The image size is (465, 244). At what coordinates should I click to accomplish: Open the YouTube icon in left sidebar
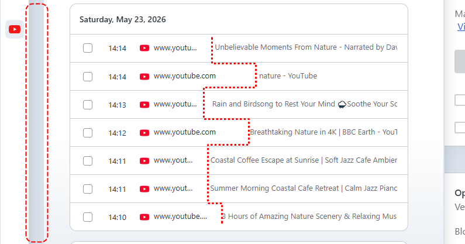point(15,29)
